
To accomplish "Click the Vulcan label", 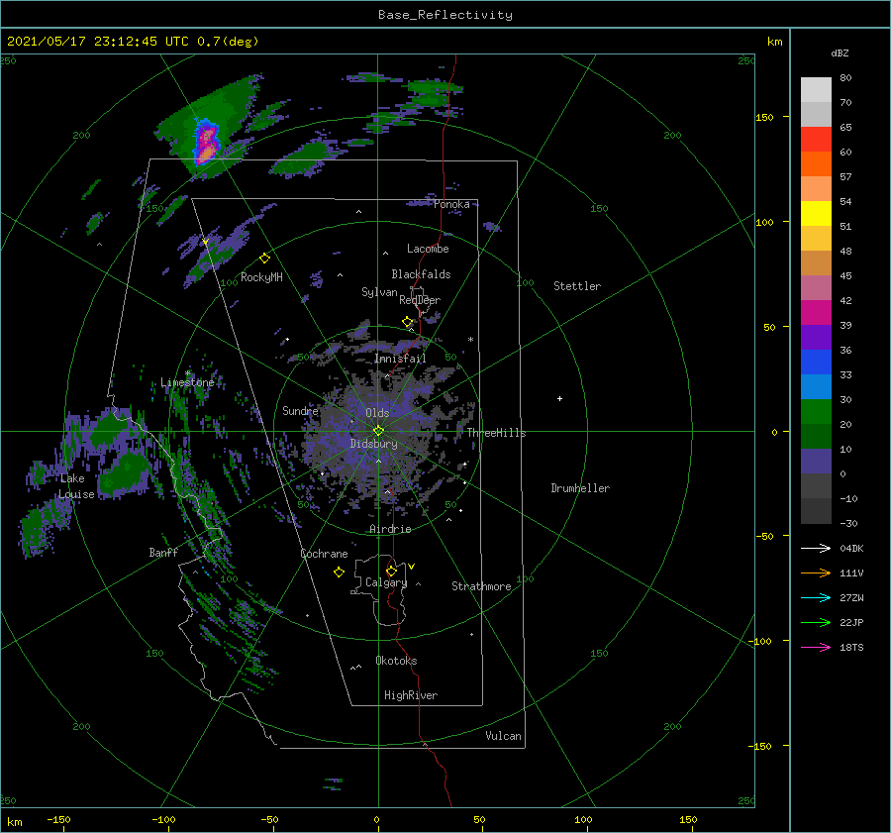I will click(503, 736).
